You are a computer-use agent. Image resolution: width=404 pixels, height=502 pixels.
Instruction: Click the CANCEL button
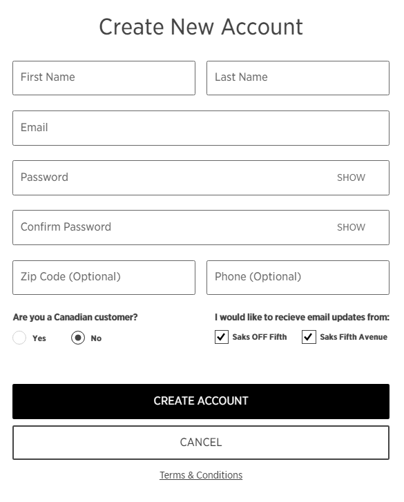coord(201,443)
